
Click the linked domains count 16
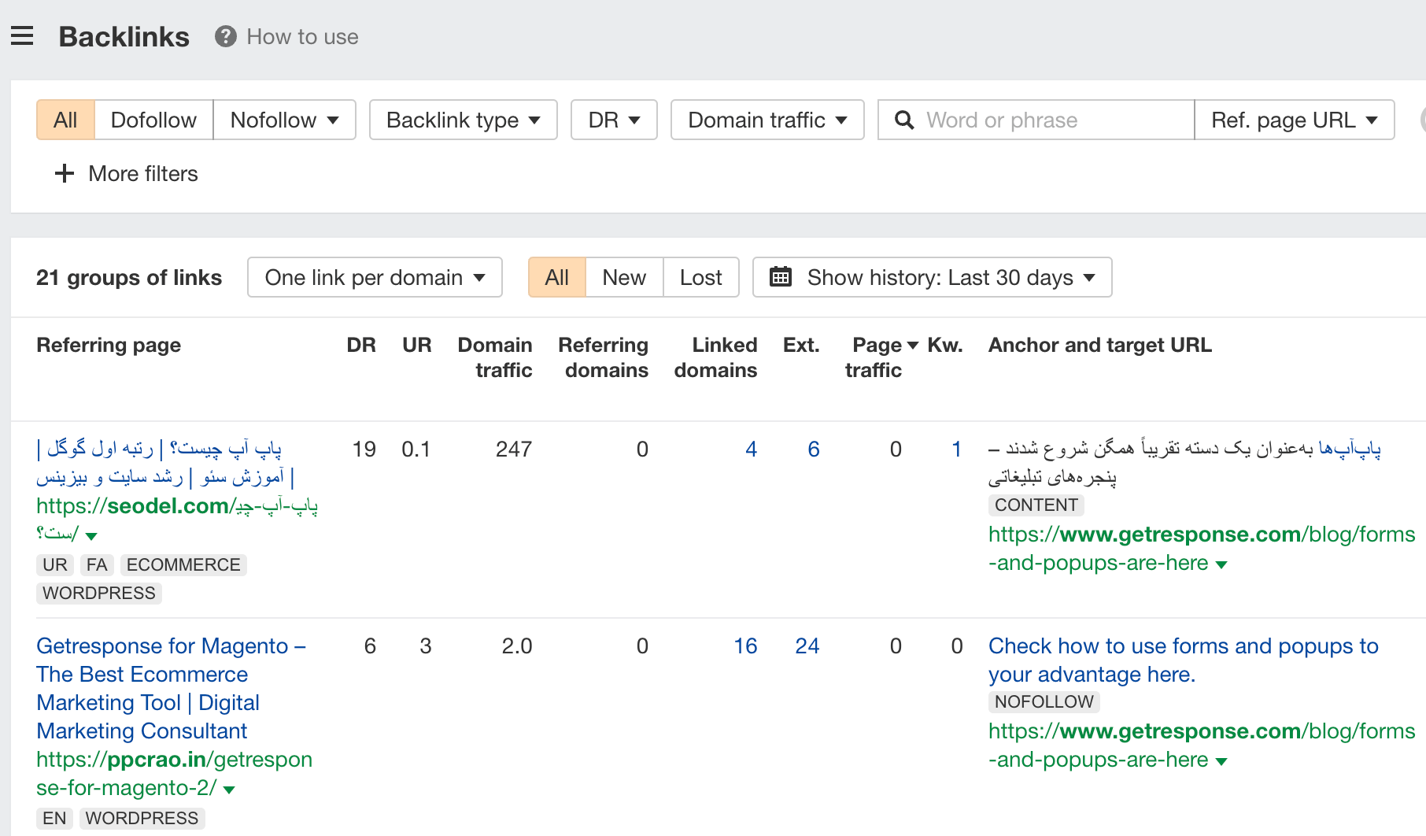(x=745, y=645)
